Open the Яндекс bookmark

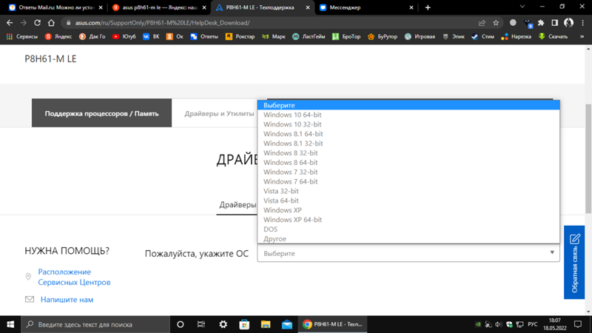58,36
